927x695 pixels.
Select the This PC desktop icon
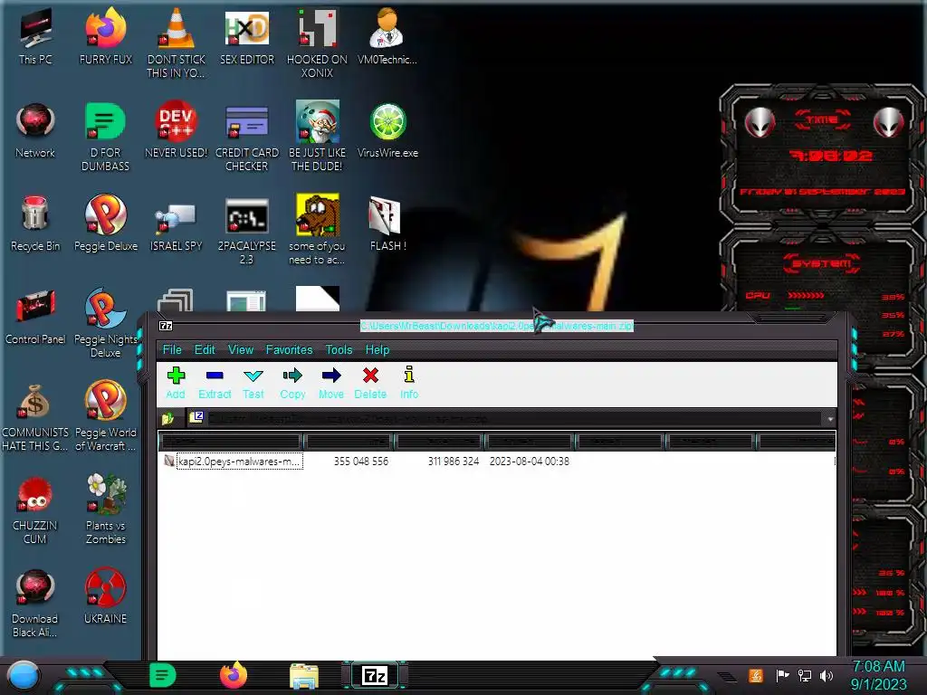click(x=35, y=36)
